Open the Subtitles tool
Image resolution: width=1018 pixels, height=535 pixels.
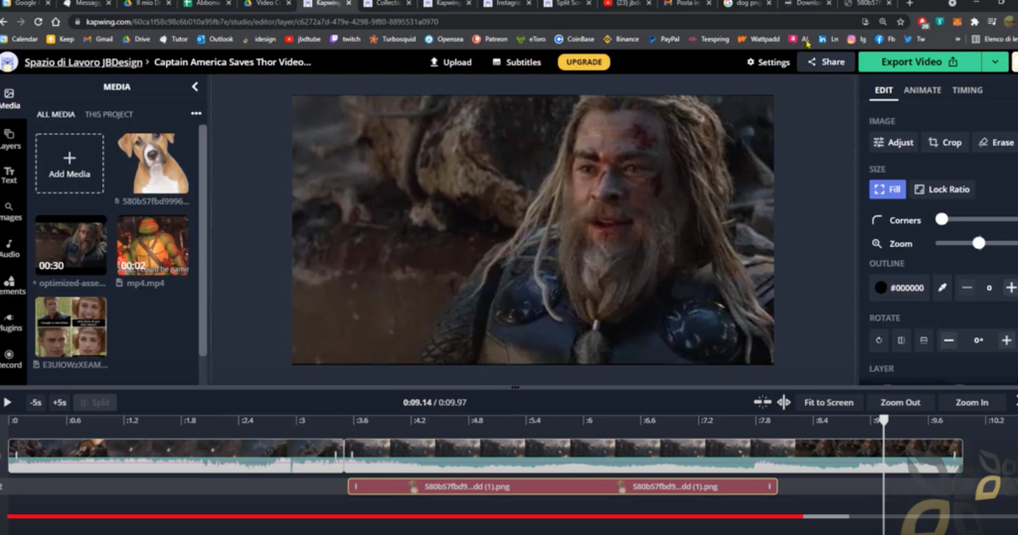517,63
